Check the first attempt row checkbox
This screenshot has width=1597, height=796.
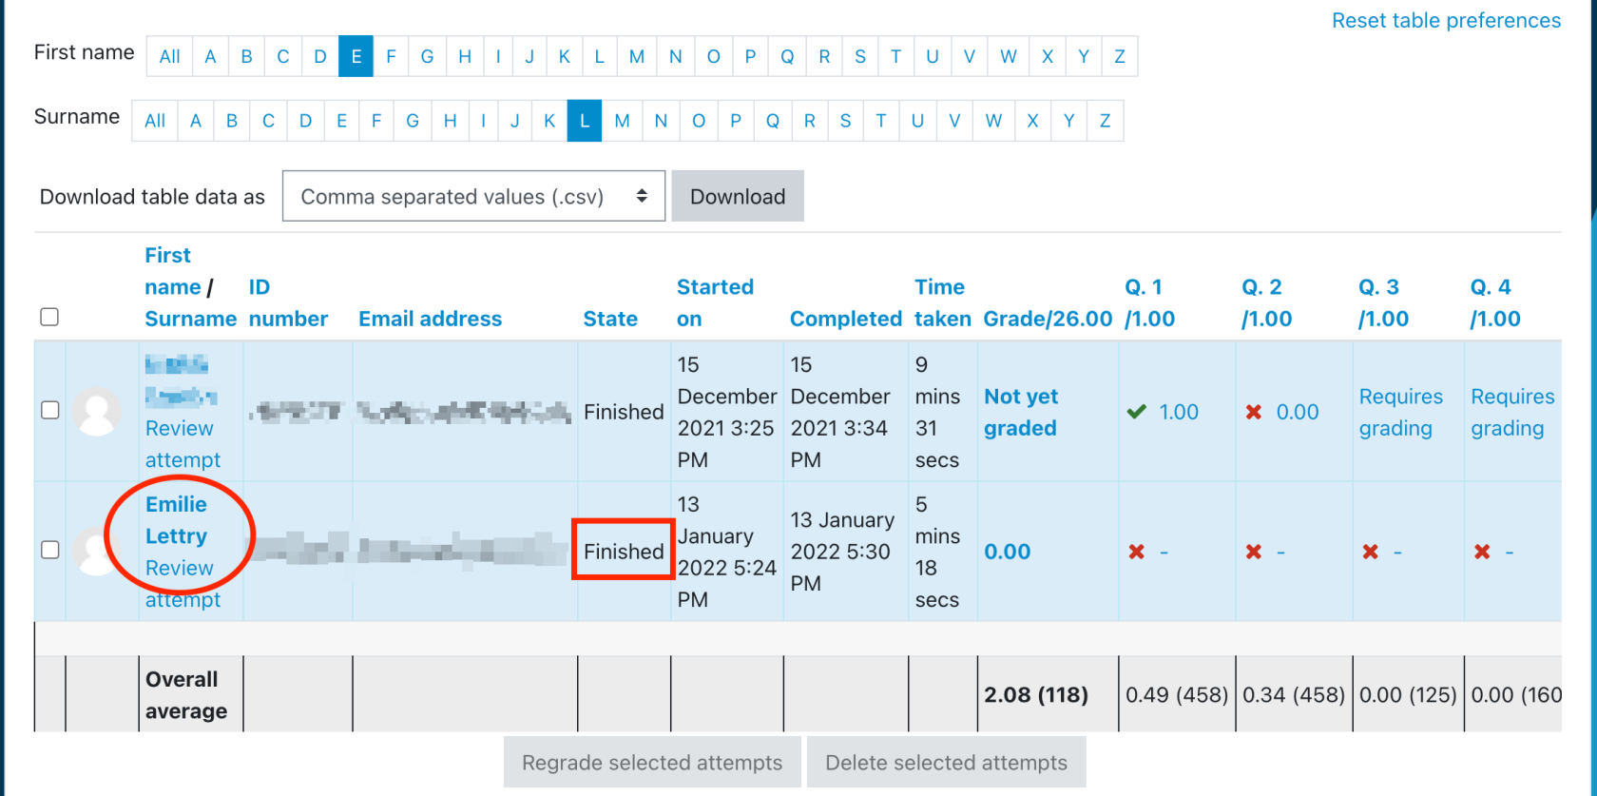pos(49,410)
